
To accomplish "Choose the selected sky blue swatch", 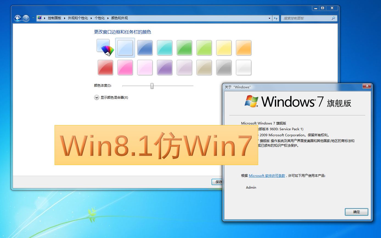I will coord(125,48).
